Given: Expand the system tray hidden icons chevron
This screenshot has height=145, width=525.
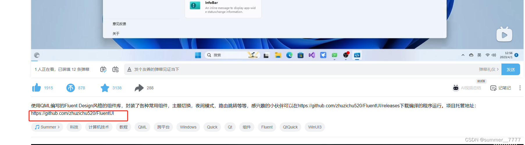Looking at the screenshot, I should point(463,55).
